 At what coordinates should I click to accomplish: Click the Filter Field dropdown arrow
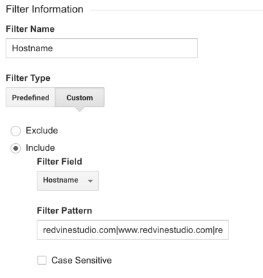(91, 181)
